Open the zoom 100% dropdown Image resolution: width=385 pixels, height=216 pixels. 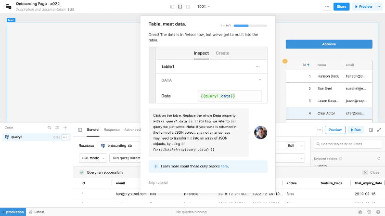[203, 7]
